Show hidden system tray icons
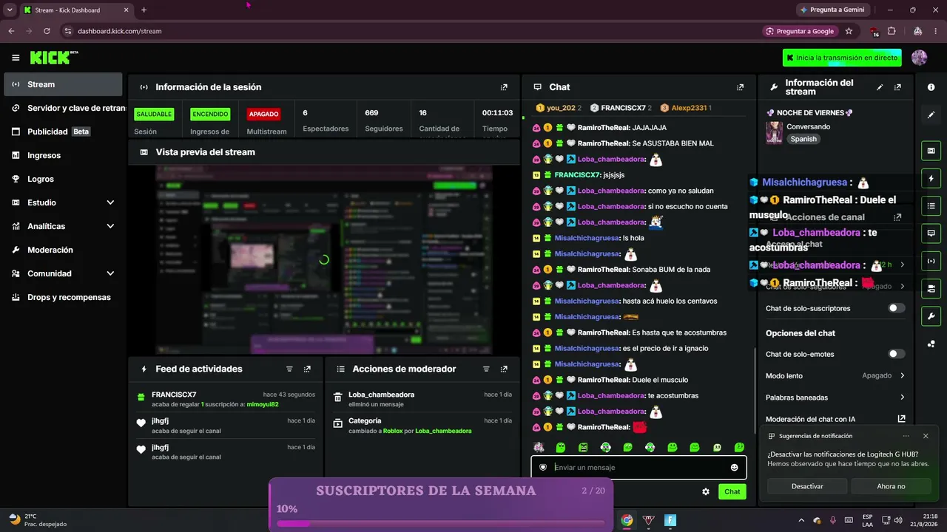This screenshot has height=532, width=947. pos(801,520)
